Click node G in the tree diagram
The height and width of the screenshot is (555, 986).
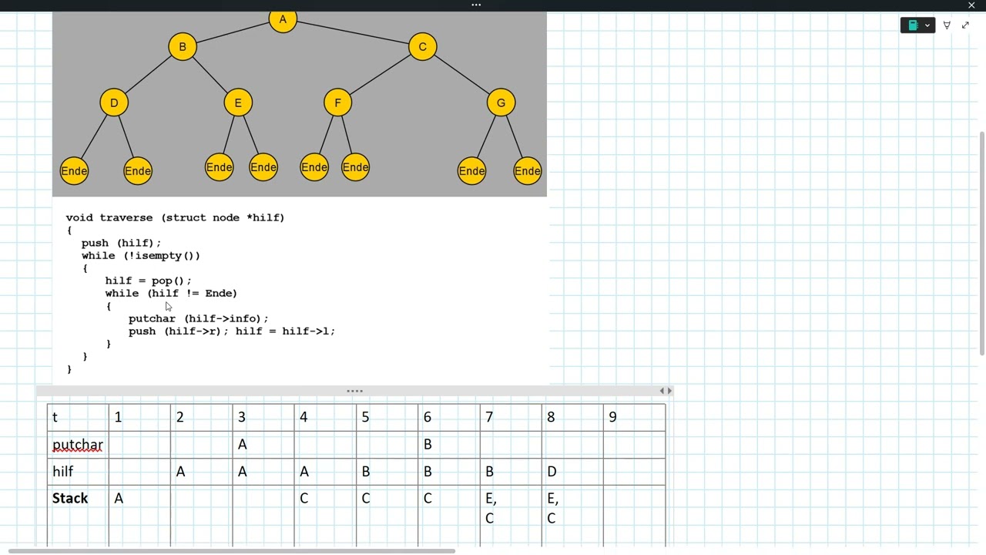click(x=501, y=103)
